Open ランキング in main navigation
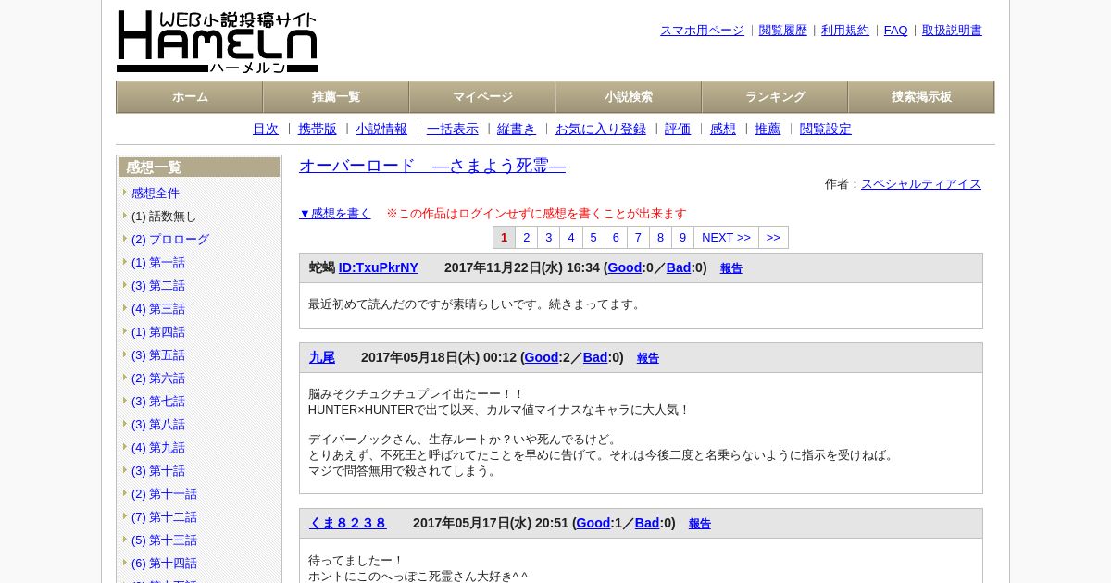The height and width of the screenshot is (583, 1111). (x=775, y=97)
